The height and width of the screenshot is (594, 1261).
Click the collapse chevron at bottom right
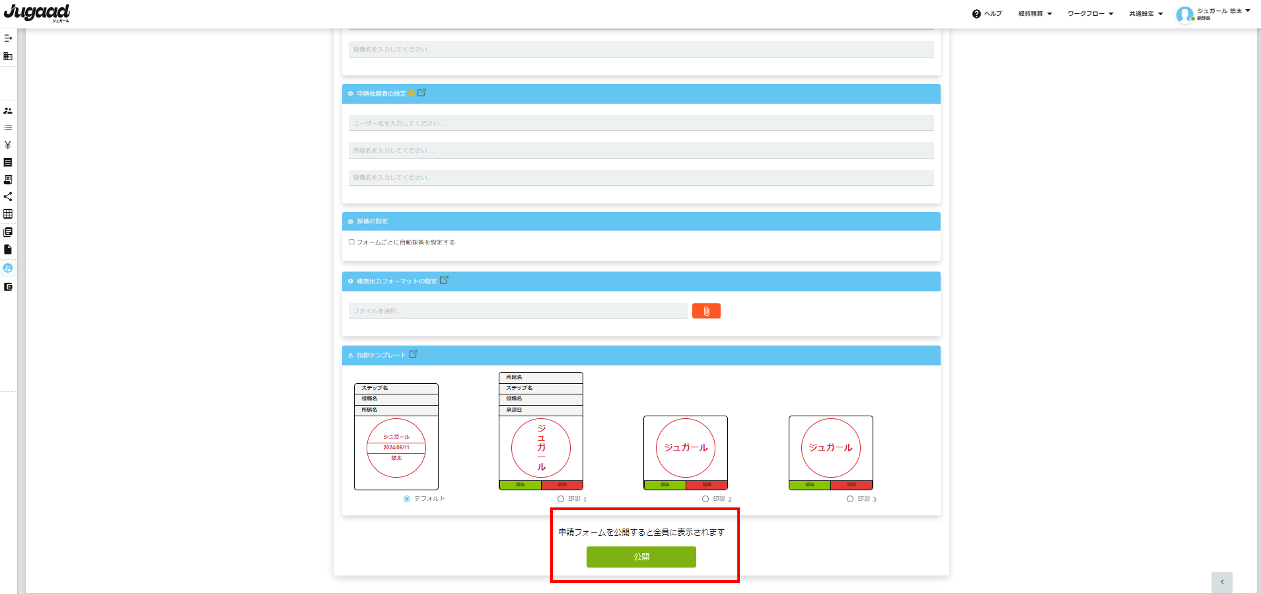1222,582
